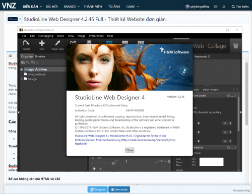Screen dimensions: 252x194
Task: Select the blue thumbnail grid view icon
Action: point(109,42)
